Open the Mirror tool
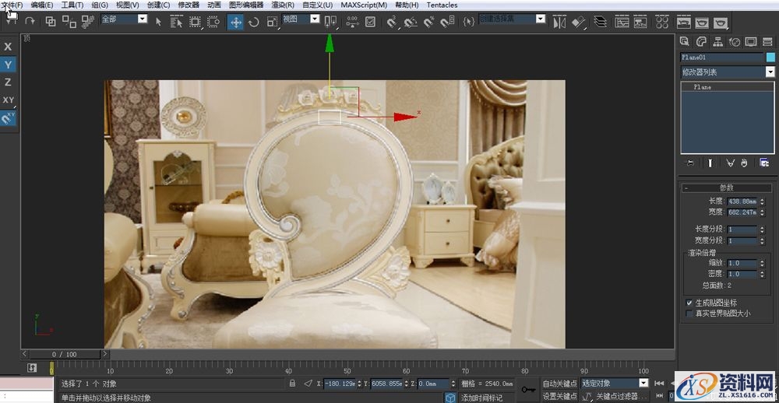 coord(559,22)
